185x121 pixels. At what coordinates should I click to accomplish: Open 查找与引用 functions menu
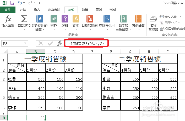107,22
